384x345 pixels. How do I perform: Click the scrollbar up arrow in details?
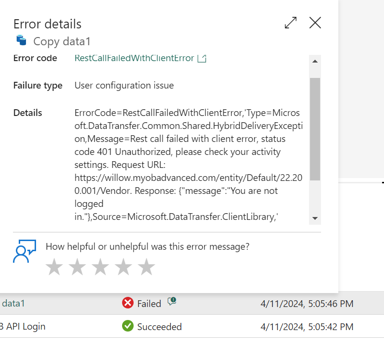tap(315, 61)
